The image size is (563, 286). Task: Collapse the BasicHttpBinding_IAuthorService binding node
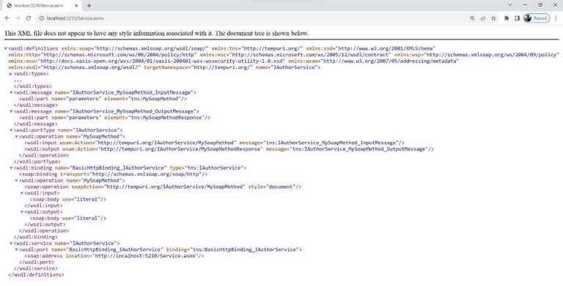pos(11,168)
